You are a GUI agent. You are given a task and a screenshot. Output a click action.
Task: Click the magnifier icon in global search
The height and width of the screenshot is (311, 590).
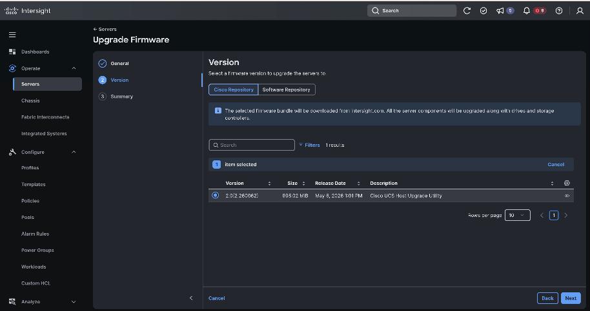click(375, 10)
